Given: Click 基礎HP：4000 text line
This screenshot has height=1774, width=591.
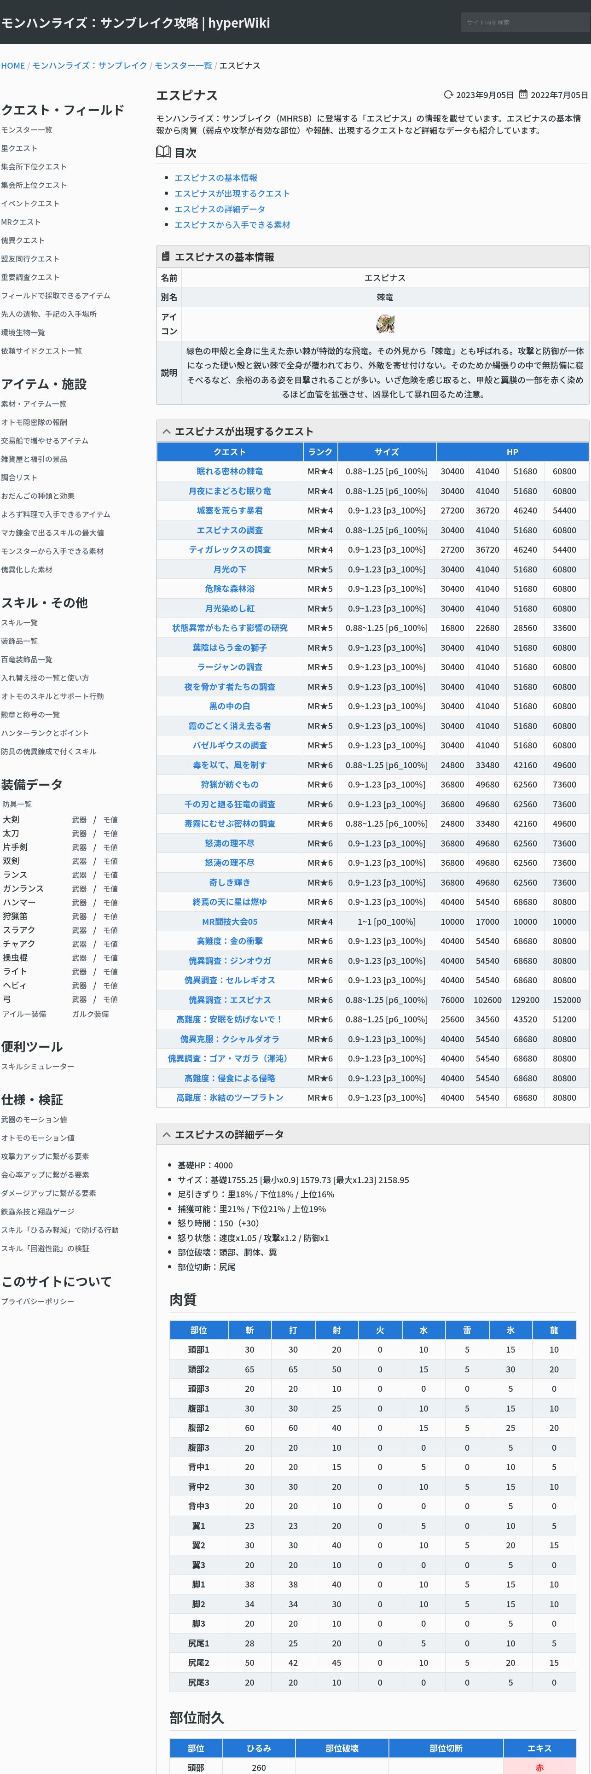Looking at the screenshot, I should point(205,1165).
